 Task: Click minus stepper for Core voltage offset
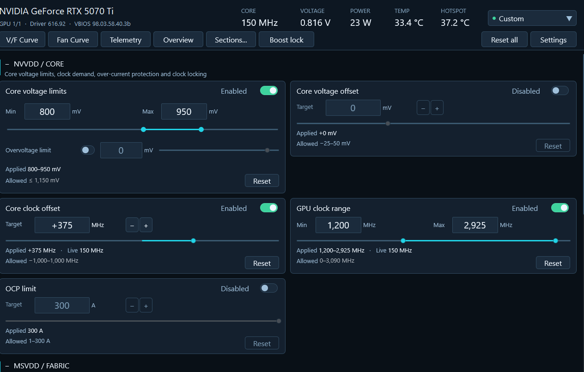point(423,108)
